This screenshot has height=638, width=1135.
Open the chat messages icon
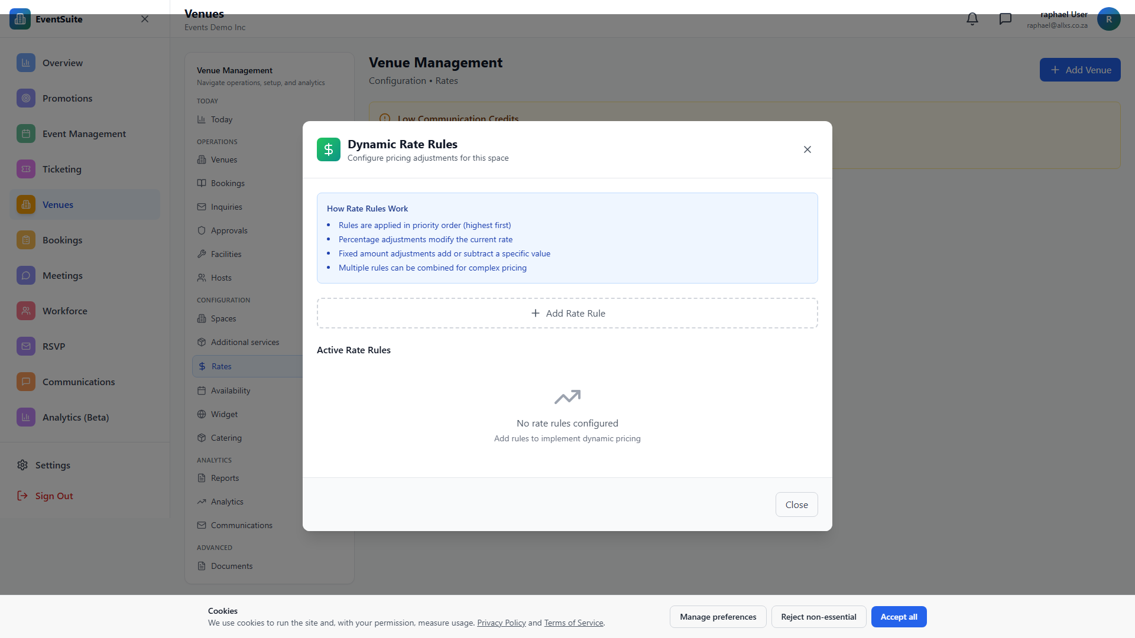pyautogui.click(x=1005, y=19)
